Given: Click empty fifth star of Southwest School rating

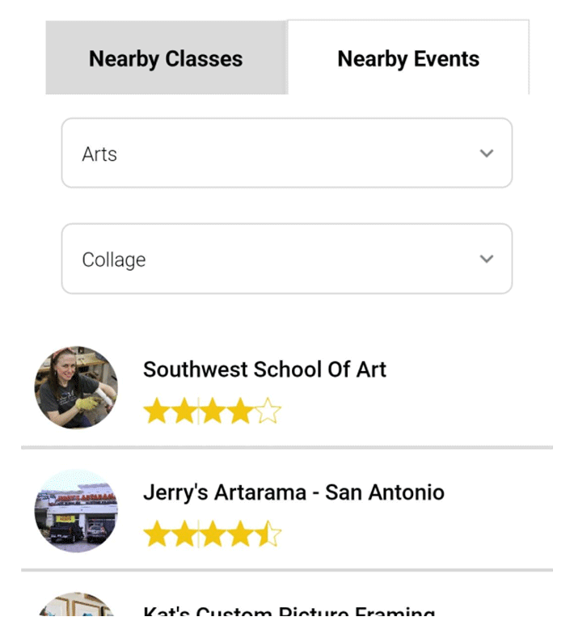Looking at the screenshot, I should [x=268, y=412].
